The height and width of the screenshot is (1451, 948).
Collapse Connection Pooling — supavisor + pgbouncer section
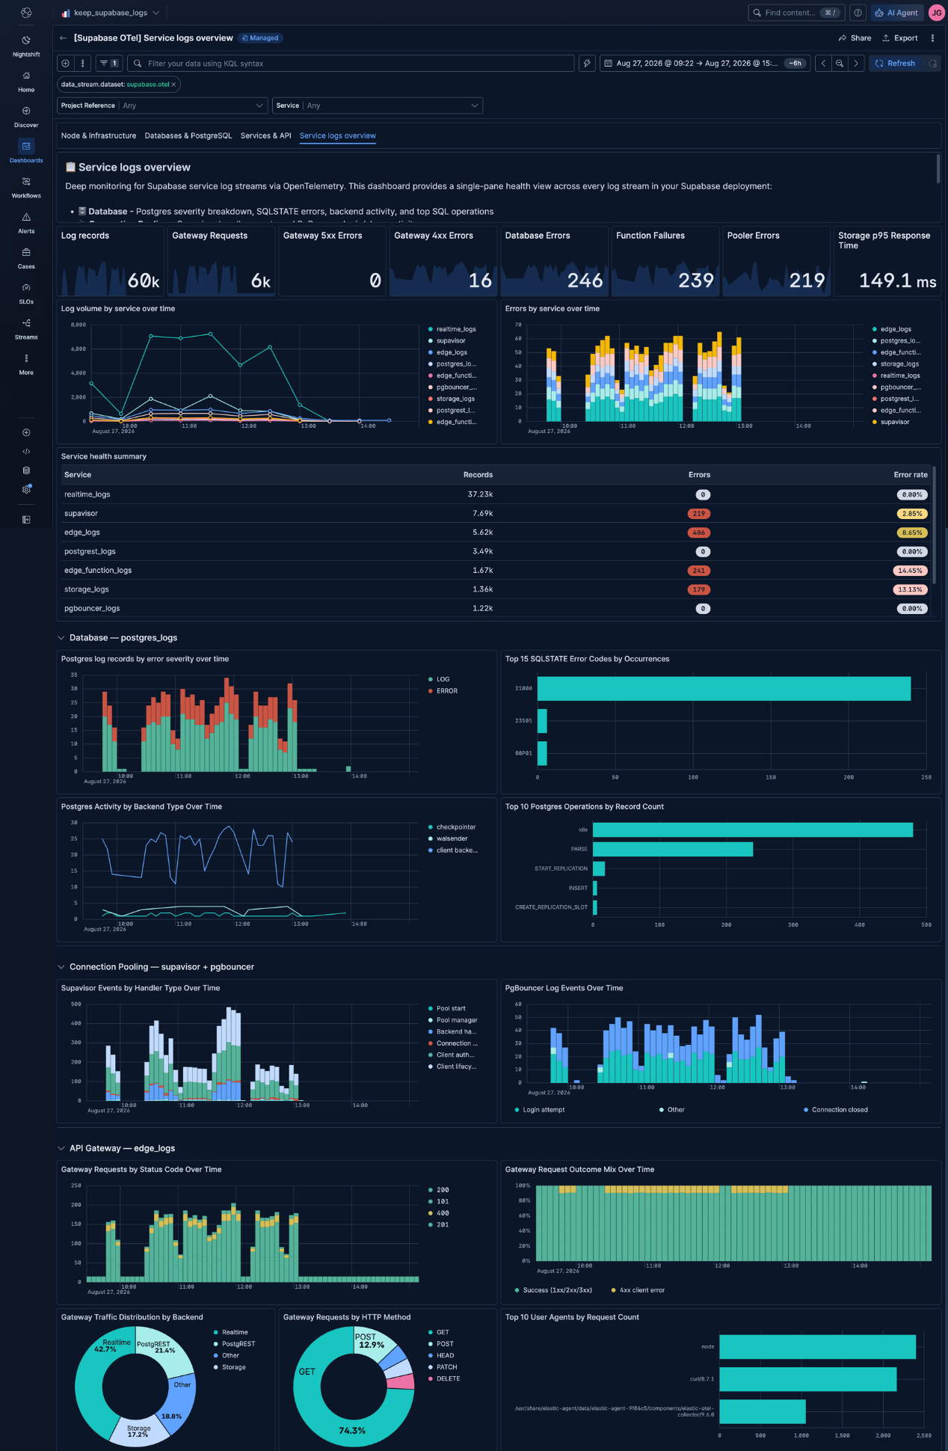61,967
